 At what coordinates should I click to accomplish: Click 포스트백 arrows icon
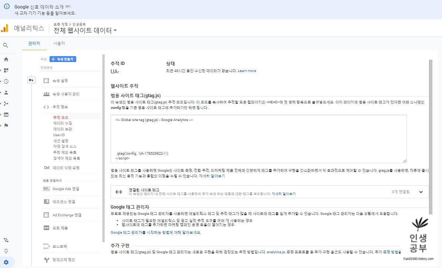point(46,246)
